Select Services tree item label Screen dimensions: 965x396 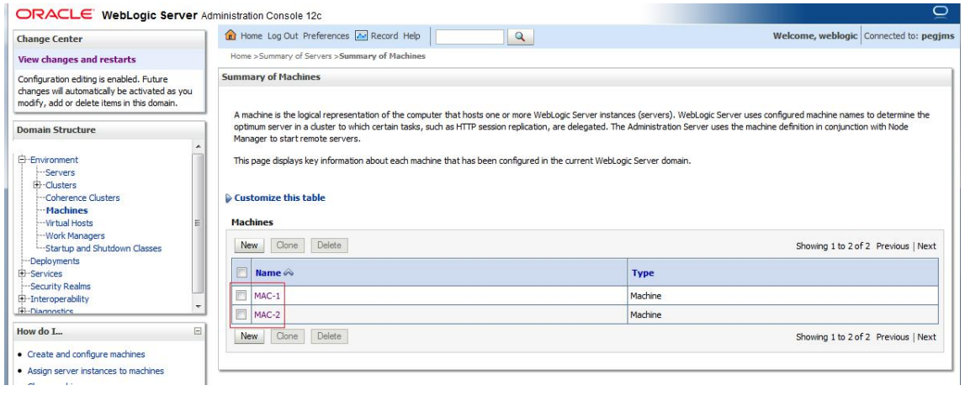(46, 273)
